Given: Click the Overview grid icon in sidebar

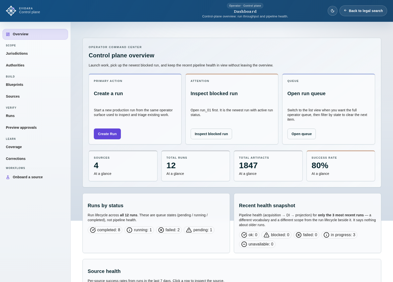Looking at the screenshot, I should pos(8,34).
